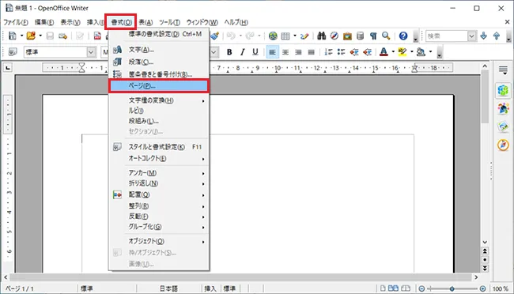Open OpenOffice Help question mark icon
The height and width of the screenshot is (294, 514).
(x=403, y=36)
